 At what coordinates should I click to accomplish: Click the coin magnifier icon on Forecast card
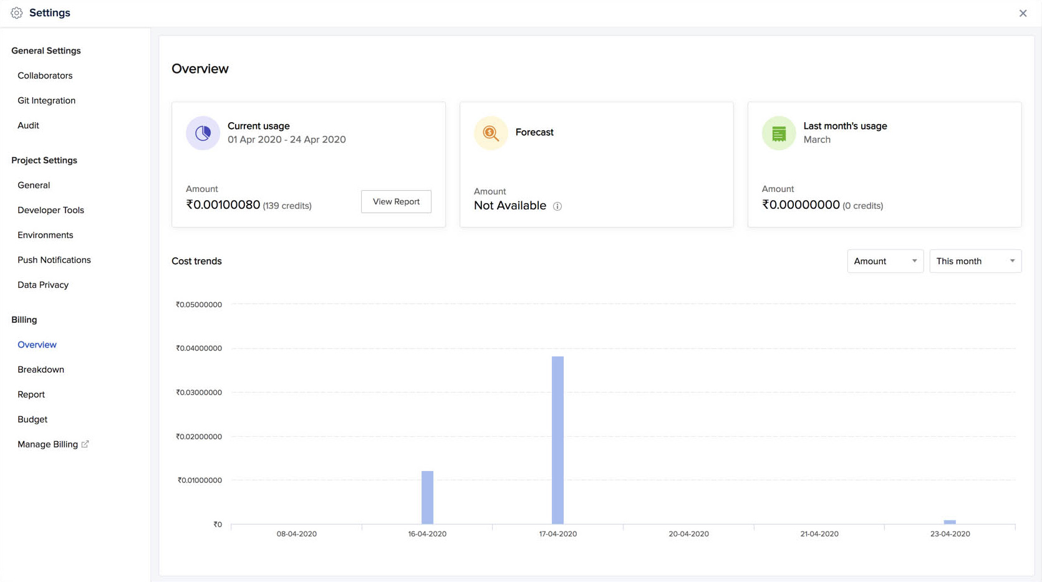[491, 133]
